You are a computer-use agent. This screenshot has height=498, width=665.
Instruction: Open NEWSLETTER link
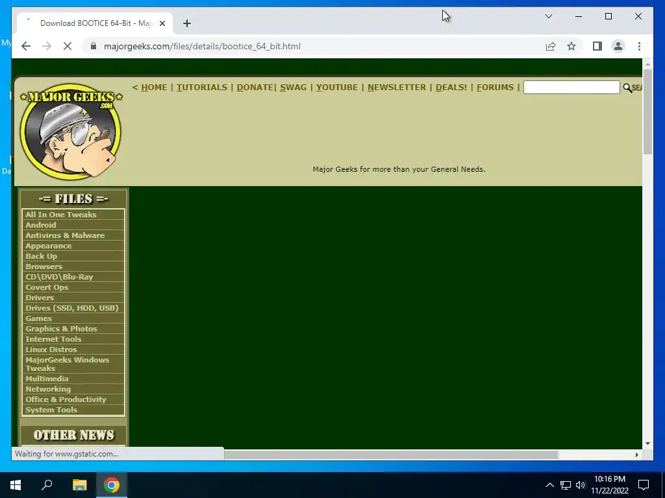[x=397, y=88]
